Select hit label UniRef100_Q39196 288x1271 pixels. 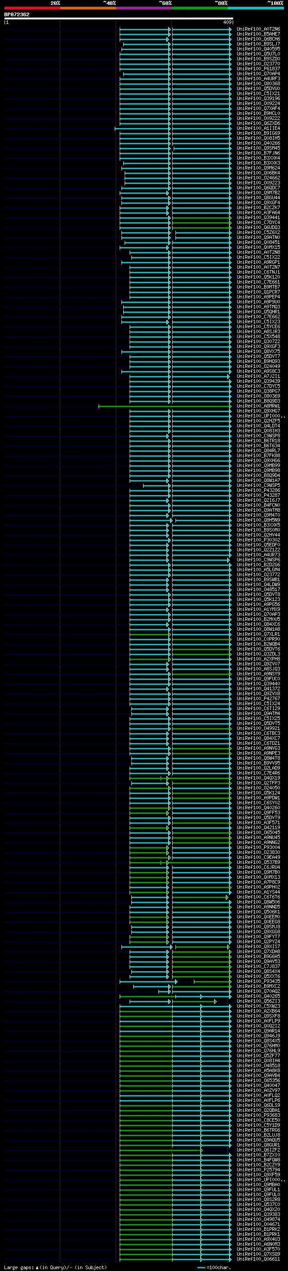click(258, 98)
